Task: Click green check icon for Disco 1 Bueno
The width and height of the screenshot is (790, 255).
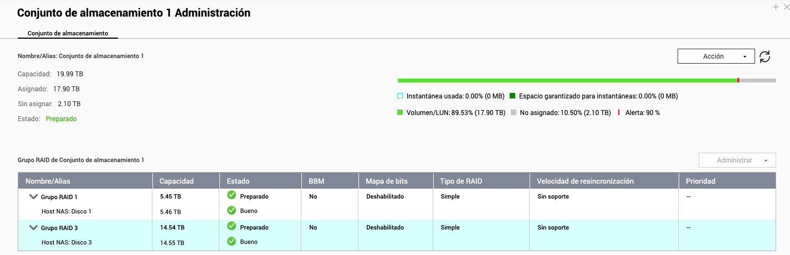Action: pos(232,210)
